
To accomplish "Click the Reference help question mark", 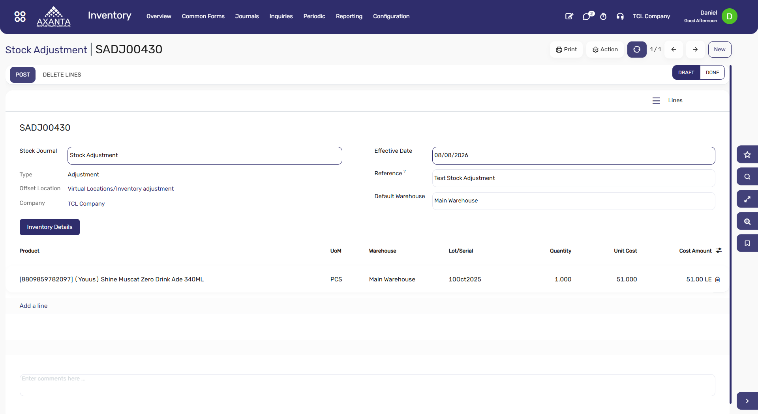I will tap(405, 171).
